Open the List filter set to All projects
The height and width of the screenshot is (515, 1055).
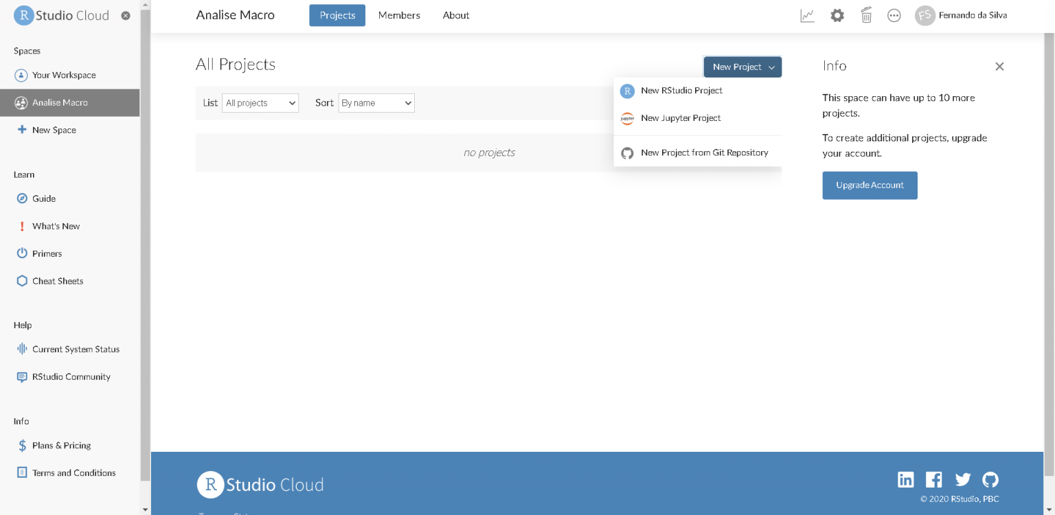coord(260,102)
